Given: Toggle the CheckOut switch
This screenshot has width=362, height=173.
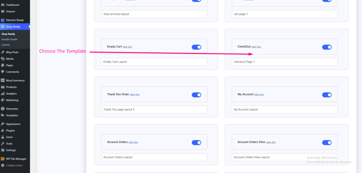Looking at the screenshot, I should coord(327,47).
